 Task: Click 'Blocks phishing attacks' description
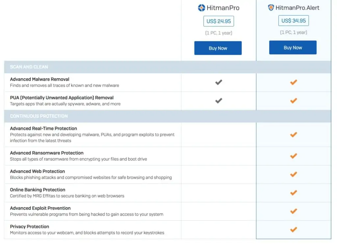(x=91, y=177)
